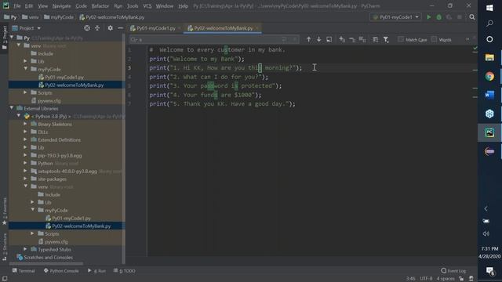The height and width of the screenshot is (282, 502).
Task: Collapse the top venv folder
Action: coord(19,45)
